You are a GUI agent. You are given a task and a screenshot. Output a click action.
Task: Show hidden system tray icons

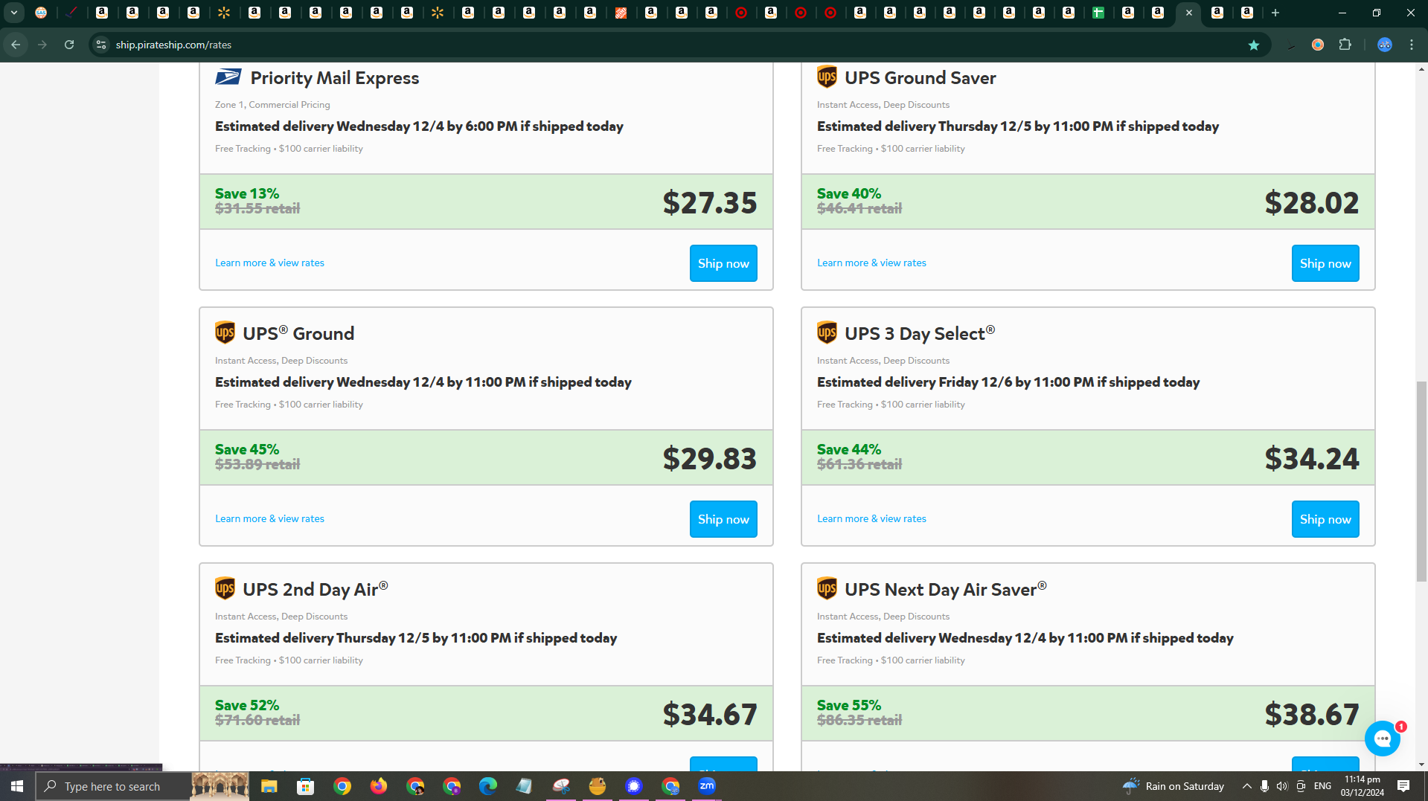pyautogui.click(x=1246, y=786)
